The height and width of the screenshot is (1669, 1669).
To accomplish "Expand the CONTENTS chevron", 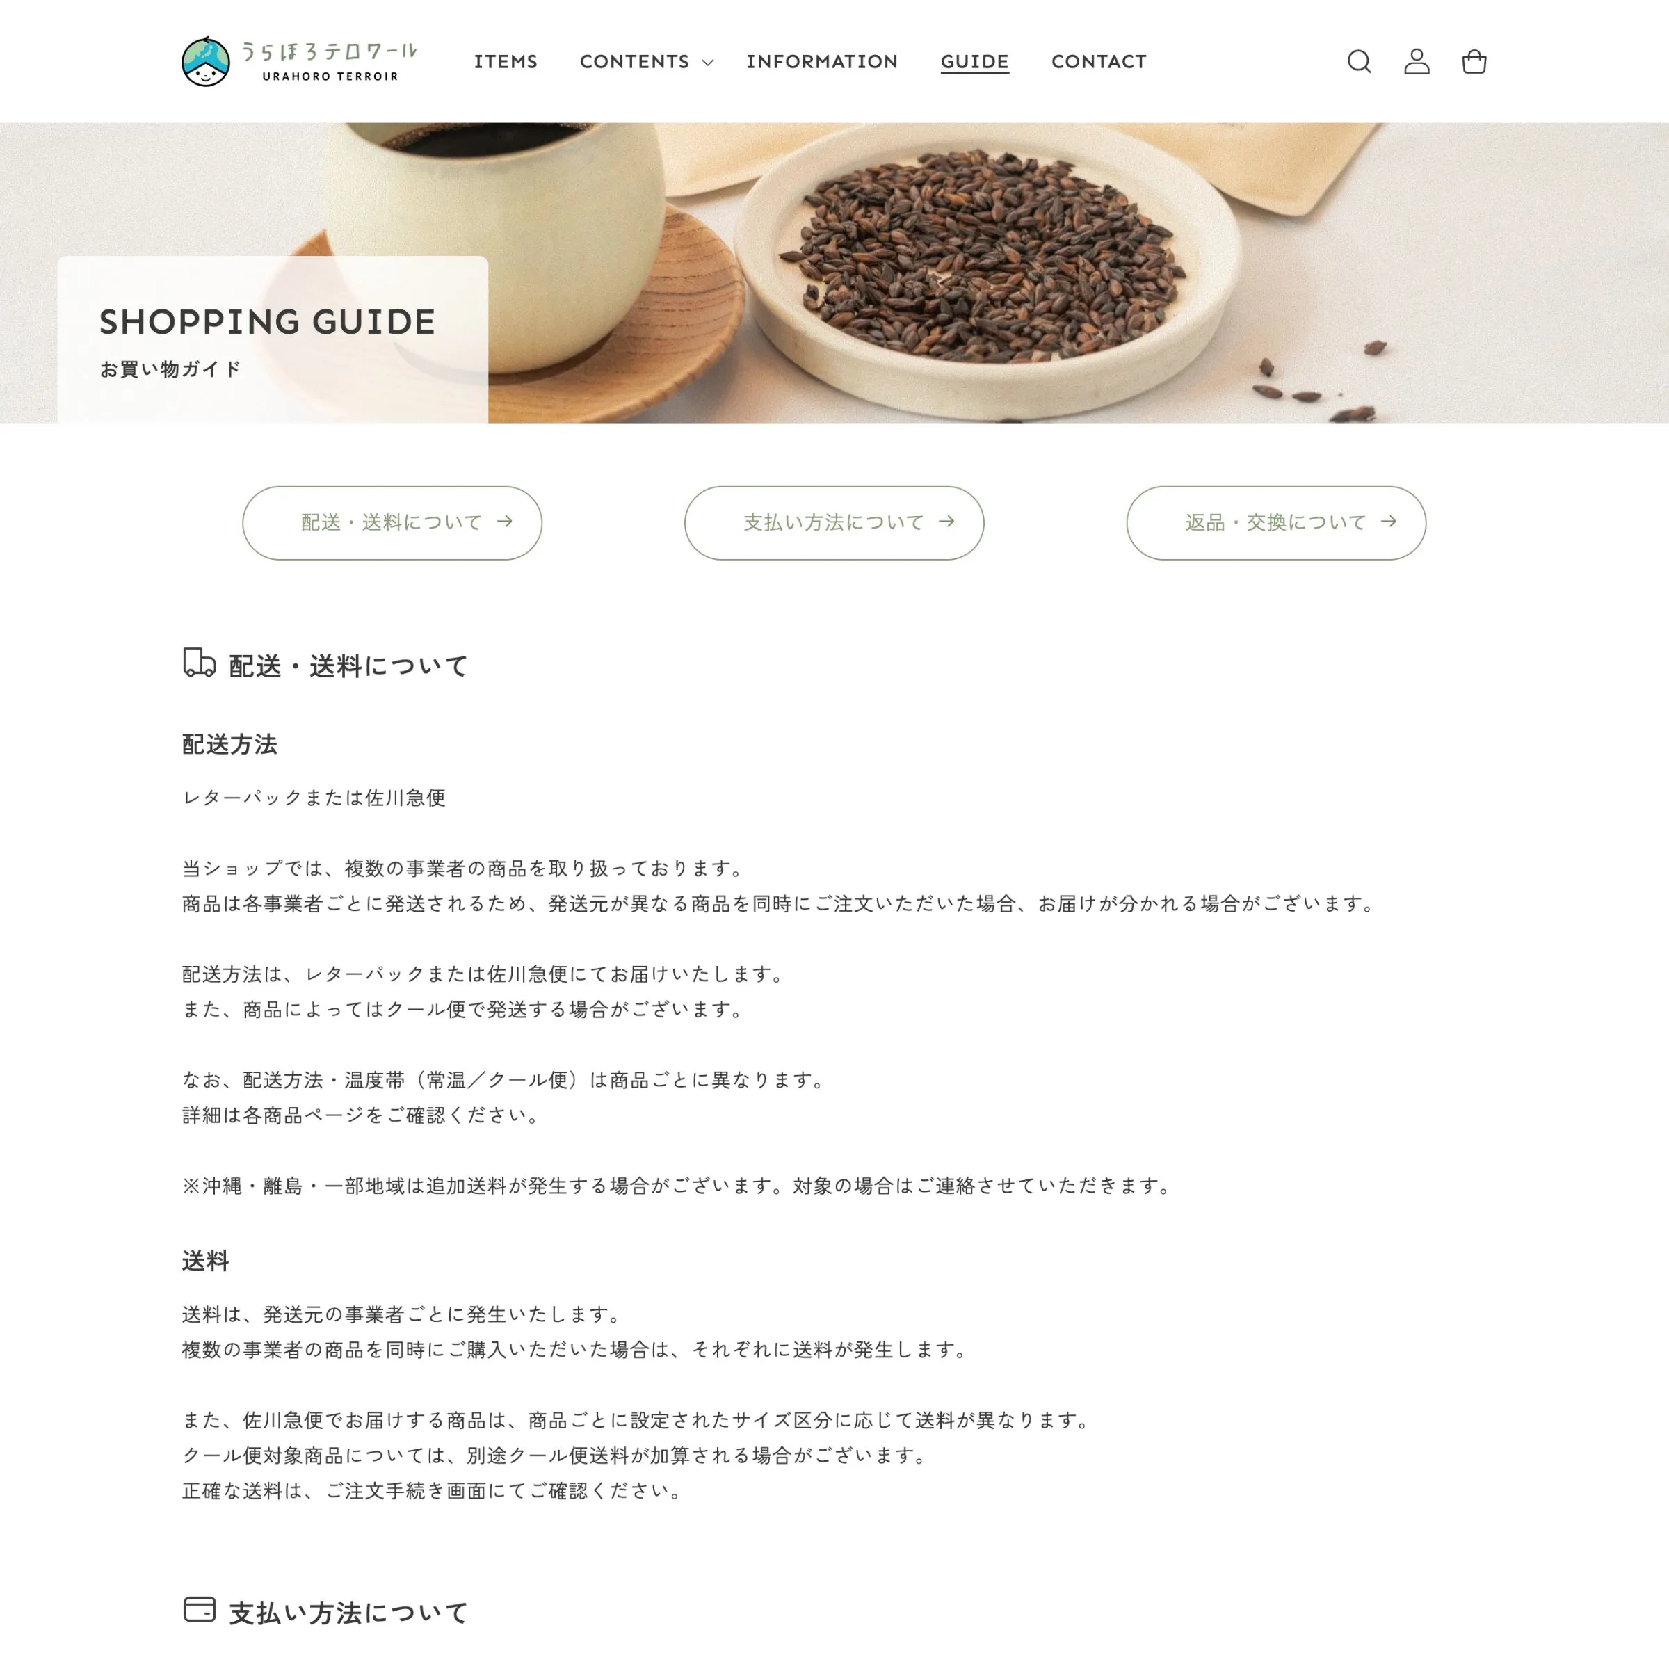I will 707,62.
